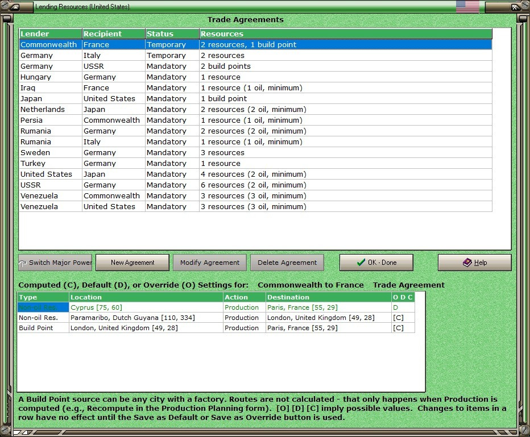Select Japan to United States agreement
The image size is (530, 437).
click(x=255, y=99)
